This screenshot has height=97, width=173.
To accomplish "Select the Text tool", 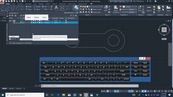I will pos(56,8).
